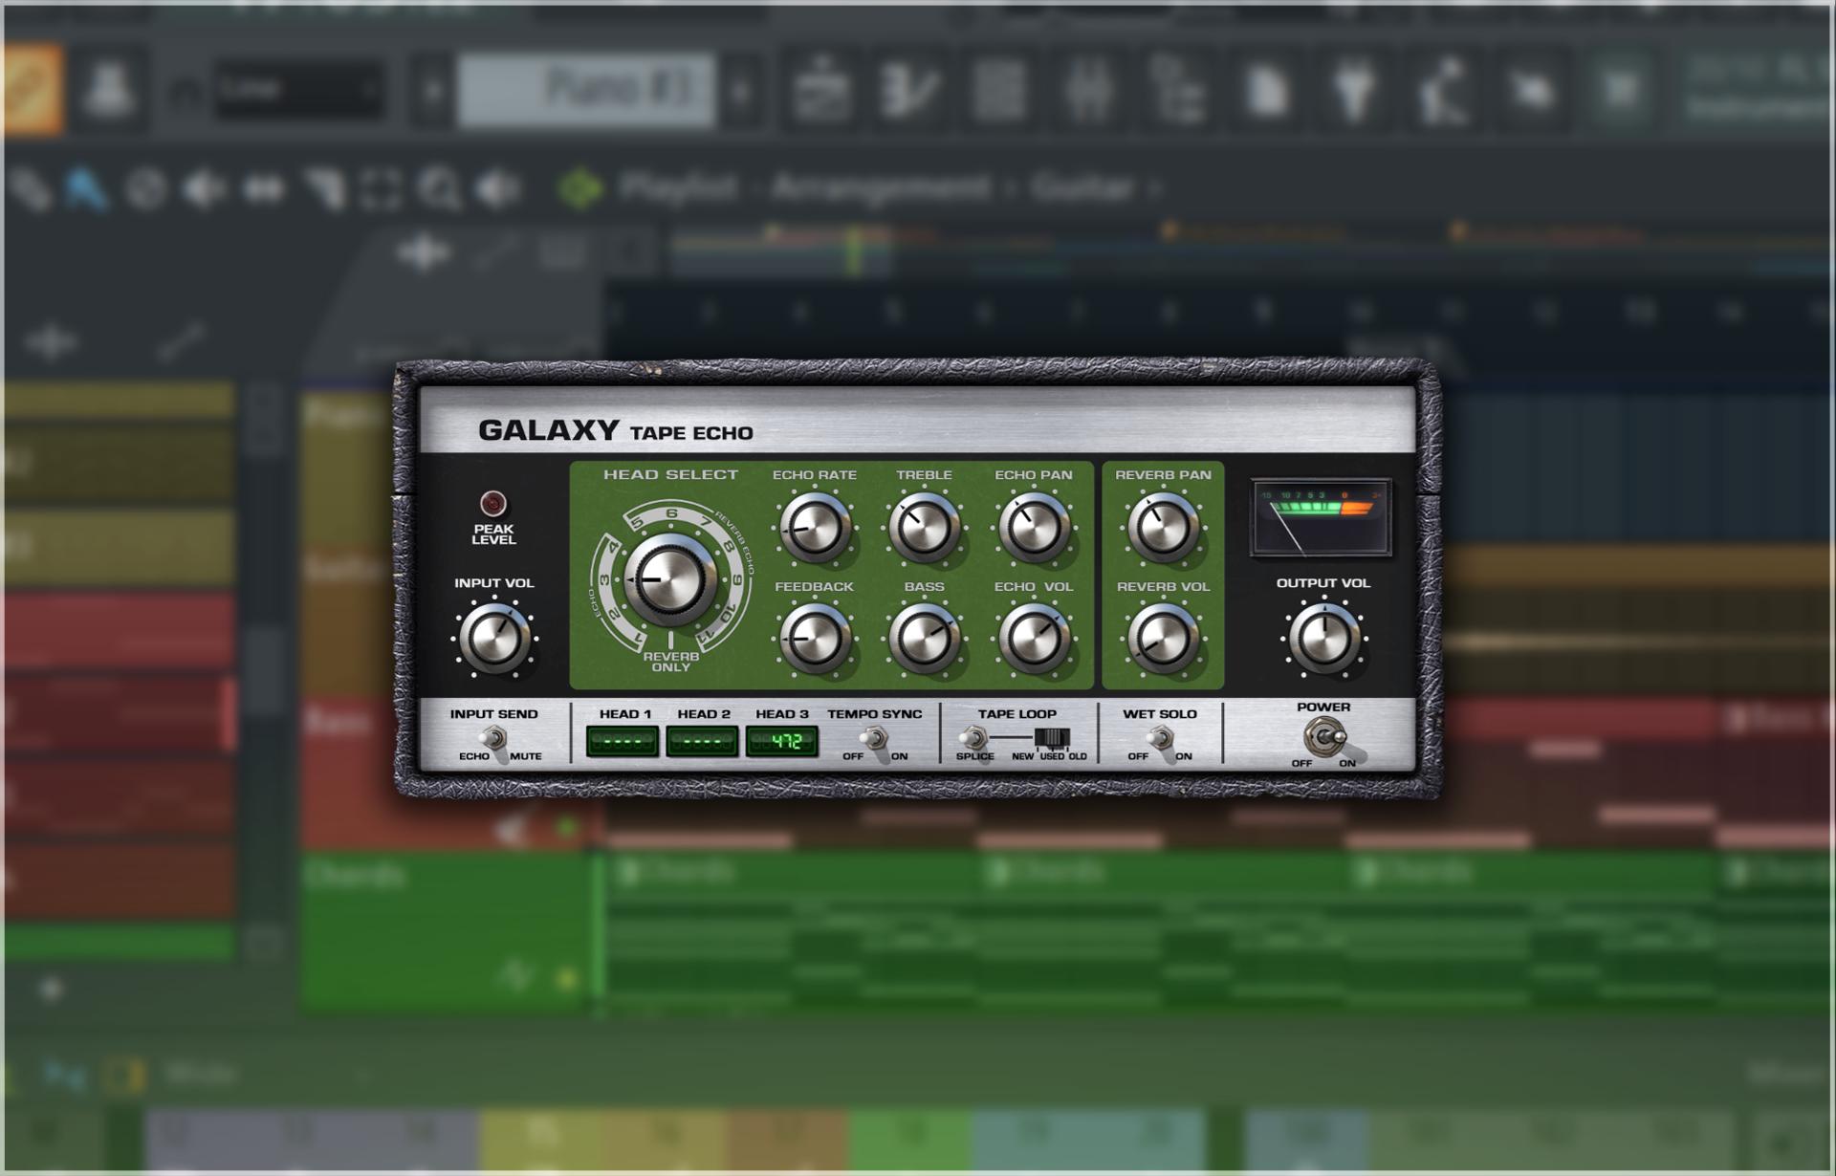
Task: Click Arrangement in the FL Studio playlist breadcrumb
Action: click(880, 187)
